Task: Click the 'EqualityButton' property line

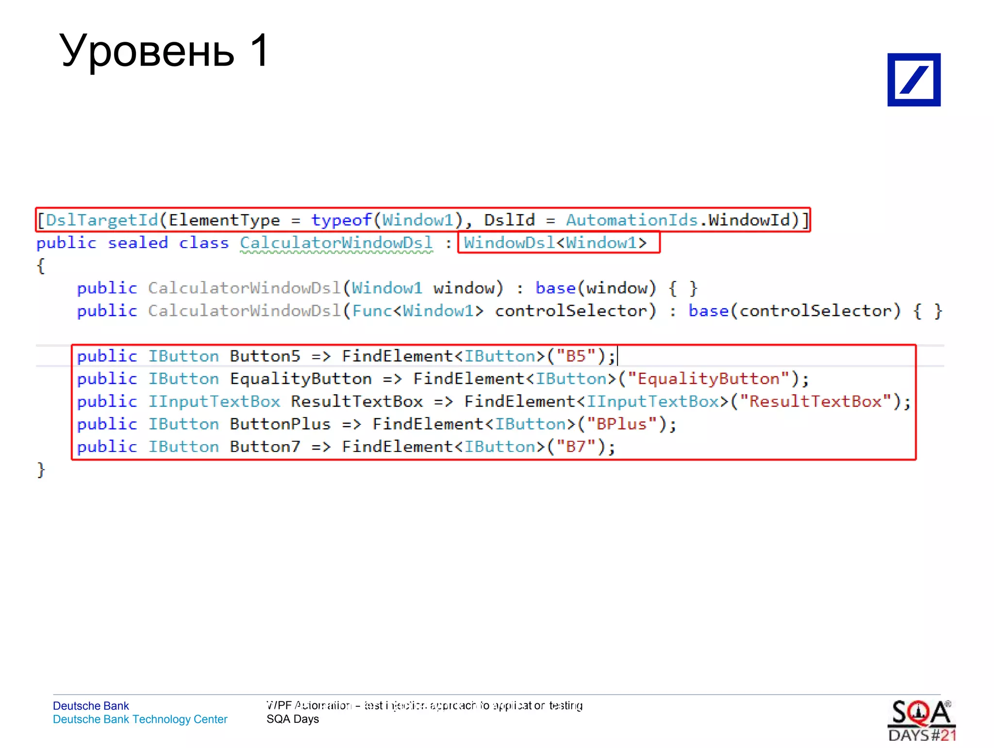Action: 443,379
